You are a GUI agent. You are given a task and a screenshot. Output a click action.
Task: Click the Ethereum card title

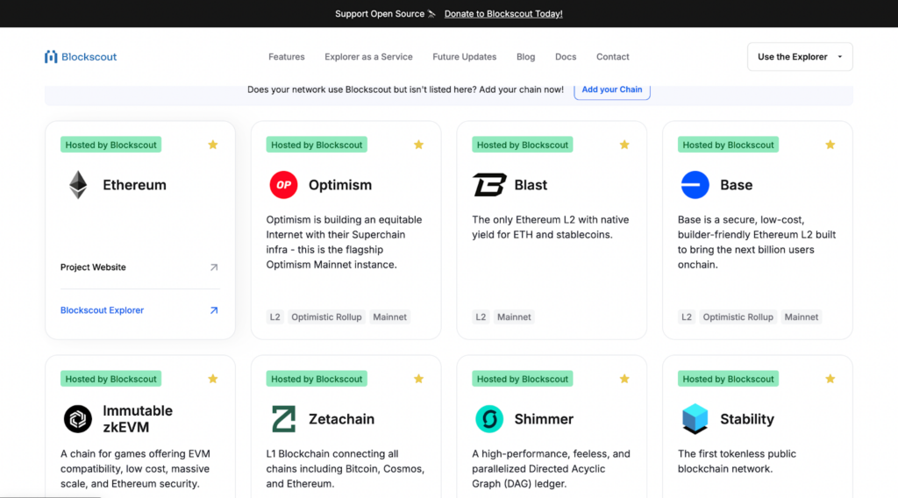click(134, 185)
